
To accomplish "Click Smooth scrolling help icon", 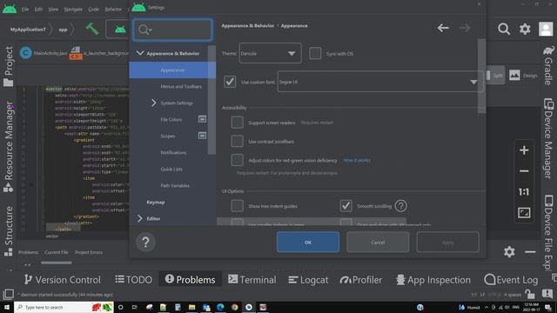I will (x=400, y=206).
